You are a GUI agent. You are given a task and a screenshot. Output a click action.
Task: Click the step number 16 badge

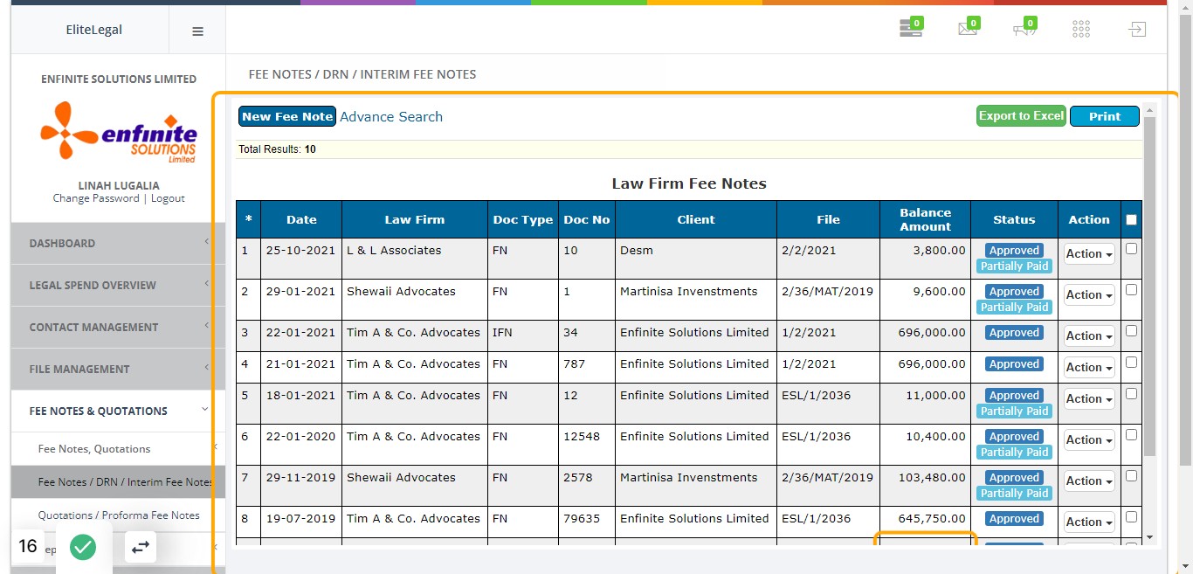click(28, 546)
